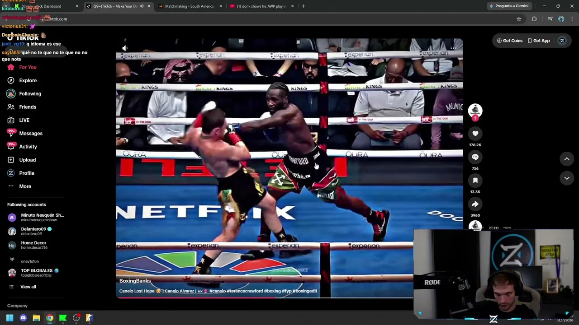Open TikTok profile avatar in top right
Image resolution: width=579 pixels, height=325 pixels.
pyautogui.click(x=562, y=41)
